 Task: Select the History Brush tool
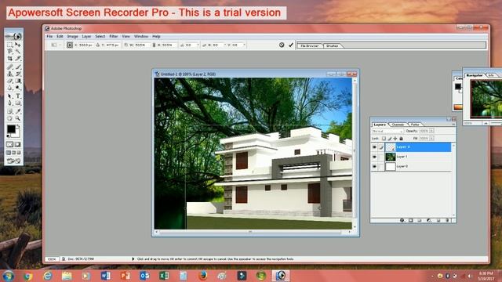(18, 74)
